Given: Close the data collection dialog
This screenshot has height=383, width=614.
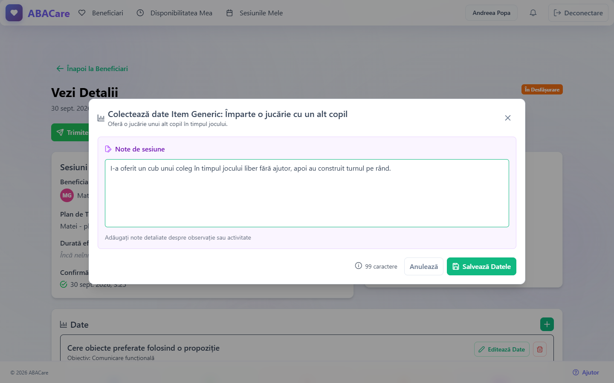Looking at the screenshot, I should coord(507,118).
